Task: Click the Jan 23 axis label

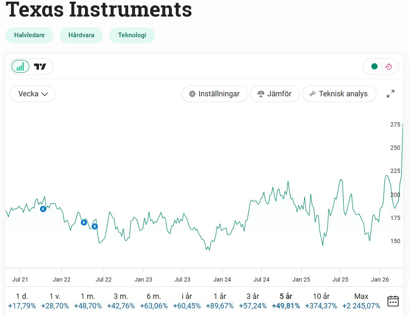Action: coord(143,279)
